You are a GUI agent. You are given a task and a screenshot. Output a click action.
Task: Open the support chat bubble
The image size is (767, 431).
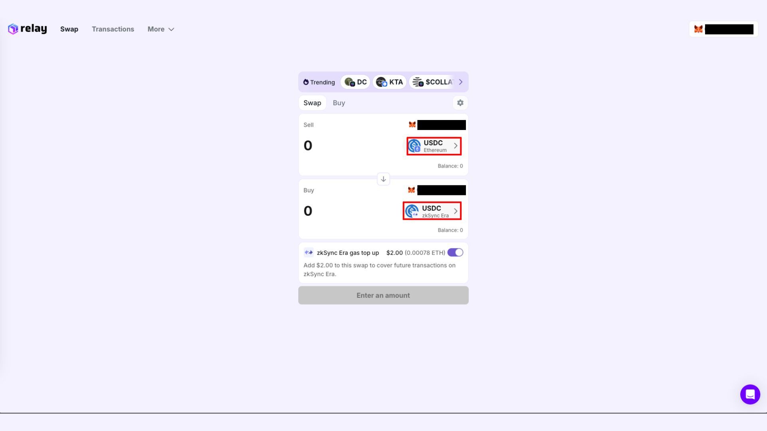tap(750, 394)
